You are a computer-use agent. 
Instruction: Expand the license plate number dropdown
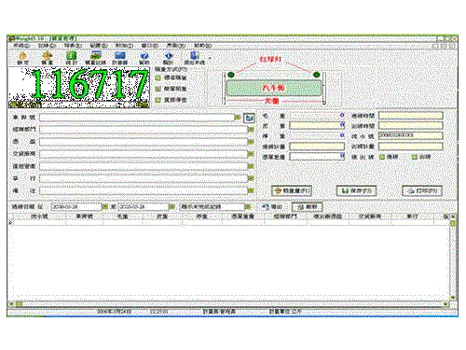coord(238,118)
